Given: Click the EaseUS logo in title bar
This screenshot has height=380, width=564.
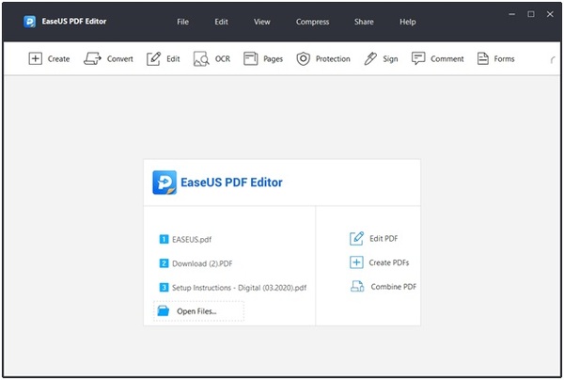Looking at the screenshot, I should [x=29, y=22].
